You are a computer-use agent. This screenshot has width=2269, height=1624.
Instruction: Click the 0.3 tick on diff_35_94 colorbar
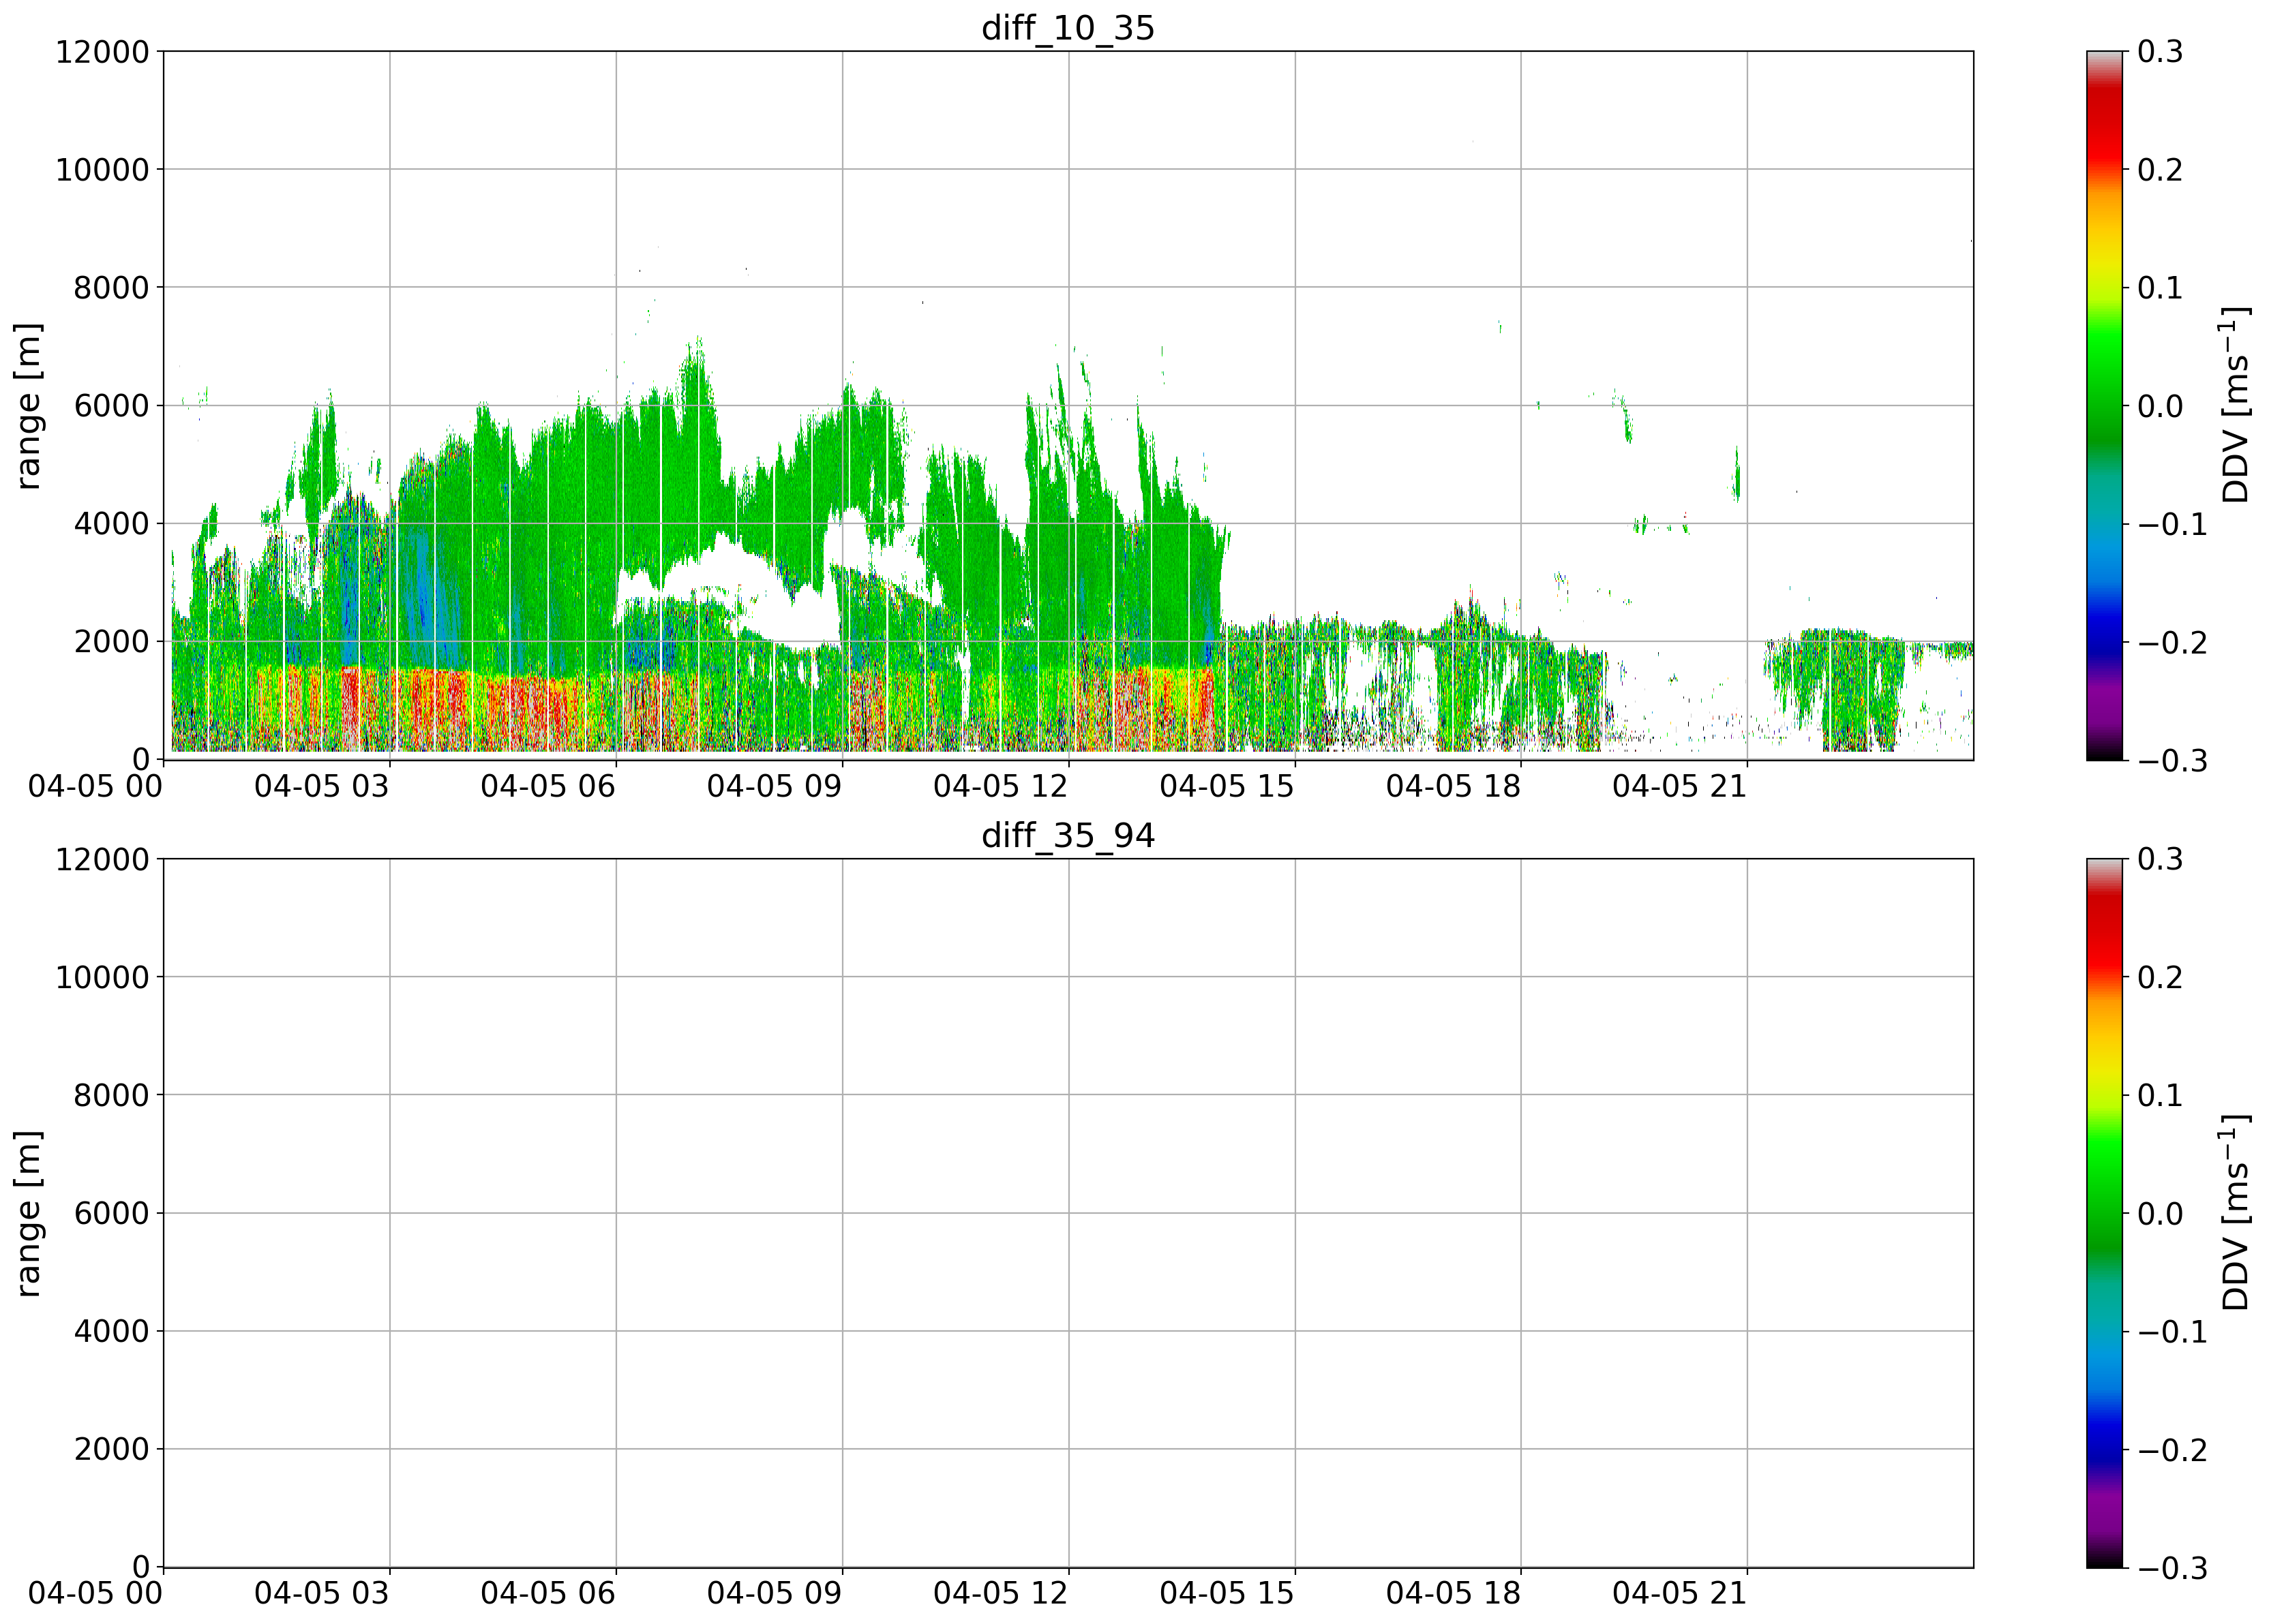(2161, 859)
